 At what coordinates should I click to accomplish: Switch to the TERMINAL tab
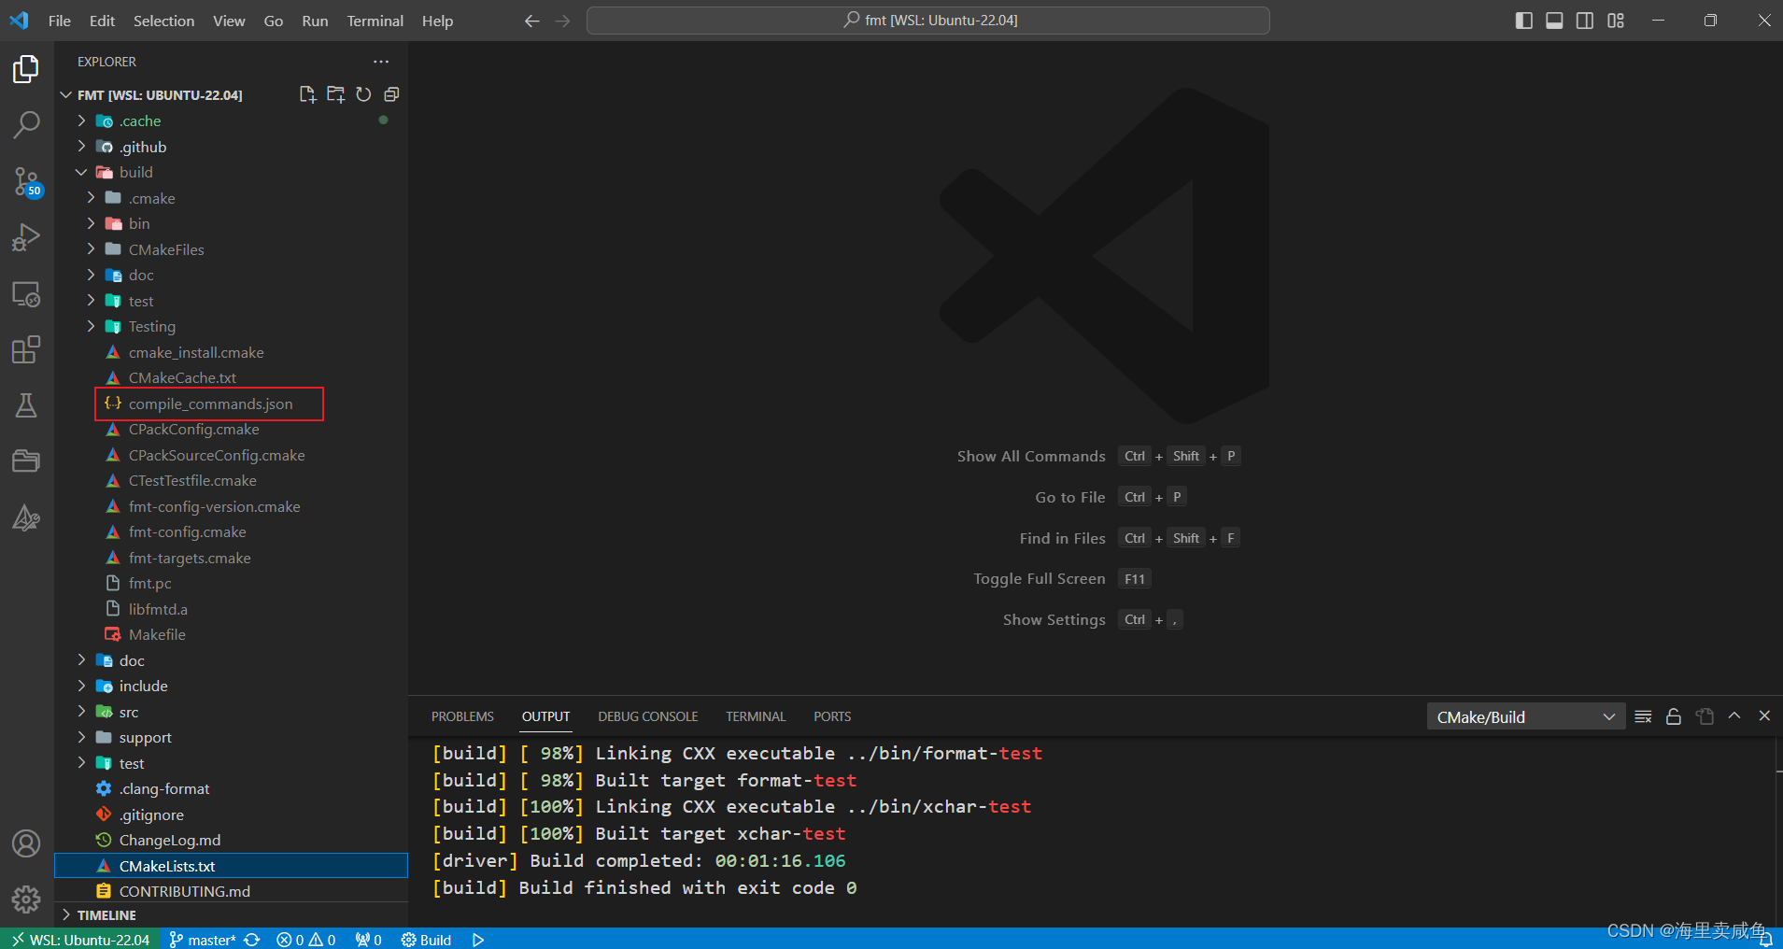pyautogui.click(x=755, y=716)
